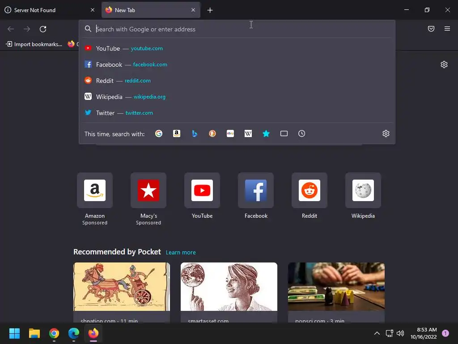Search this time with Google icon
This screenshot has width=458, height=344.
click(159, 133)
